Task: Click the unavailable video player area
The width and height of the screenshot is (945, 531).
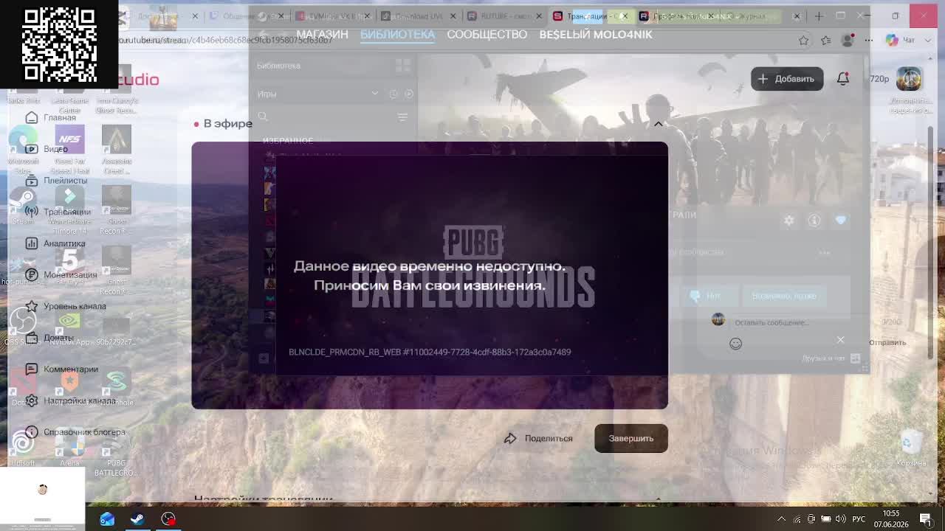Action: 430,275
